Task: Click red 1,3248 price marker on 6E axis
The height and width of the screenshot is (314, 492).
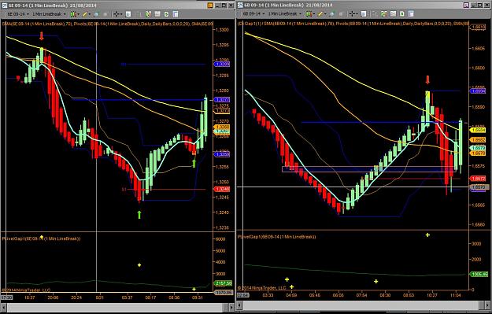Action: pos(222,189)
